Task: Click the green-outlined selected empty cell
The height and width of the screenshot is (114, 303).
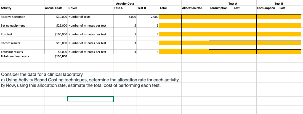Action: tap(91, 99)
